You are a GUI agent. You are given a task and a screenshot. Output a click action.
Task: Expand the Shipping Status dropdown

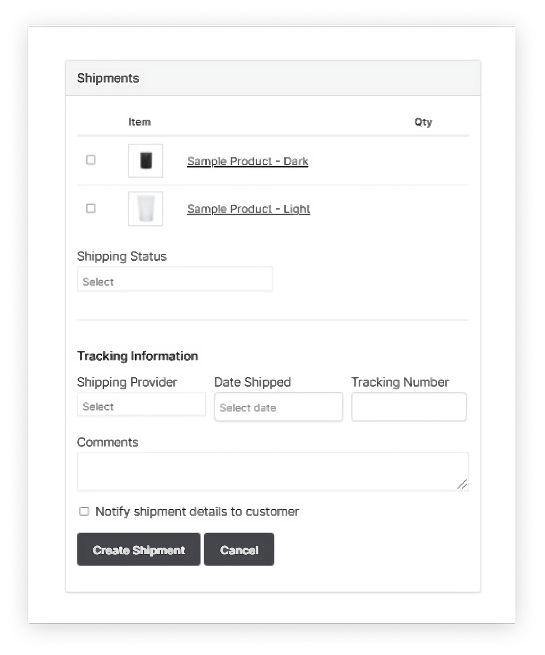[174, 279]
